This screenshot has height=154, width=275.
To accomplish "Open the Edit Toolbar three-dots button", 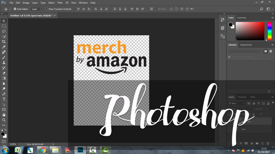I will 4,125.
